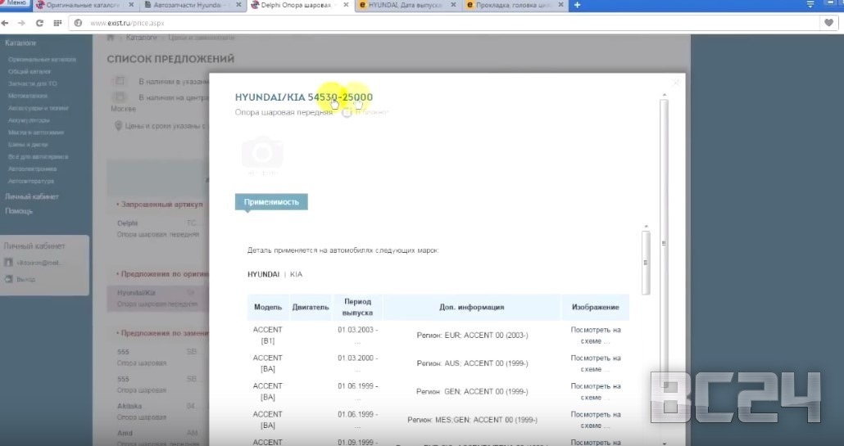Viewport: 844px width, 446px height.
Task: Open a new browser tab with plus
Action: [577, 6]
